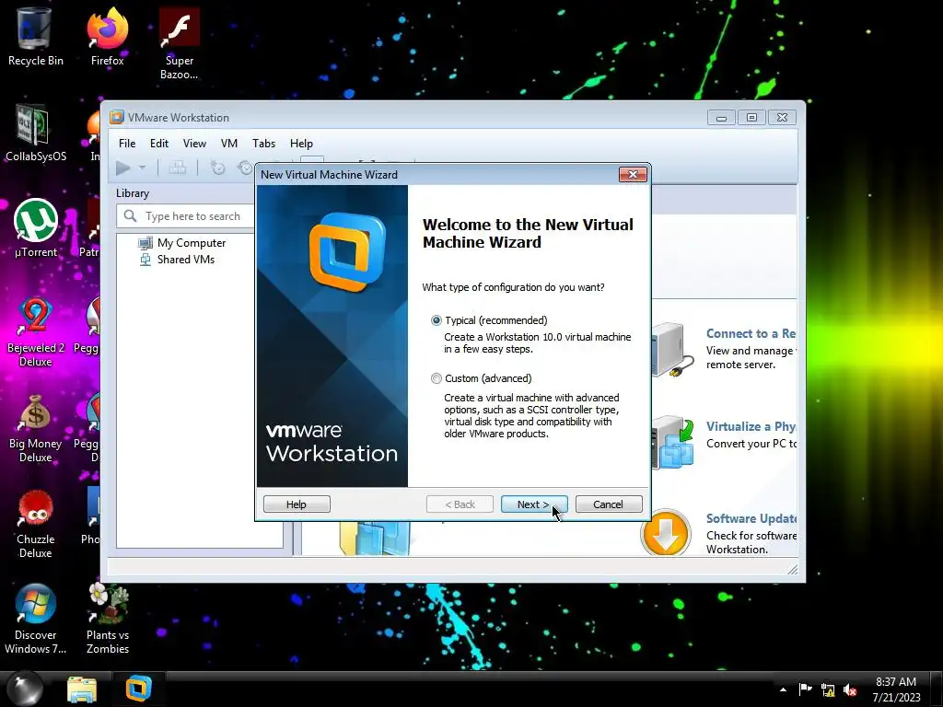Expand the power options dropdown arrow
This screenshot has width=943, height=707.
pos(142,168)
